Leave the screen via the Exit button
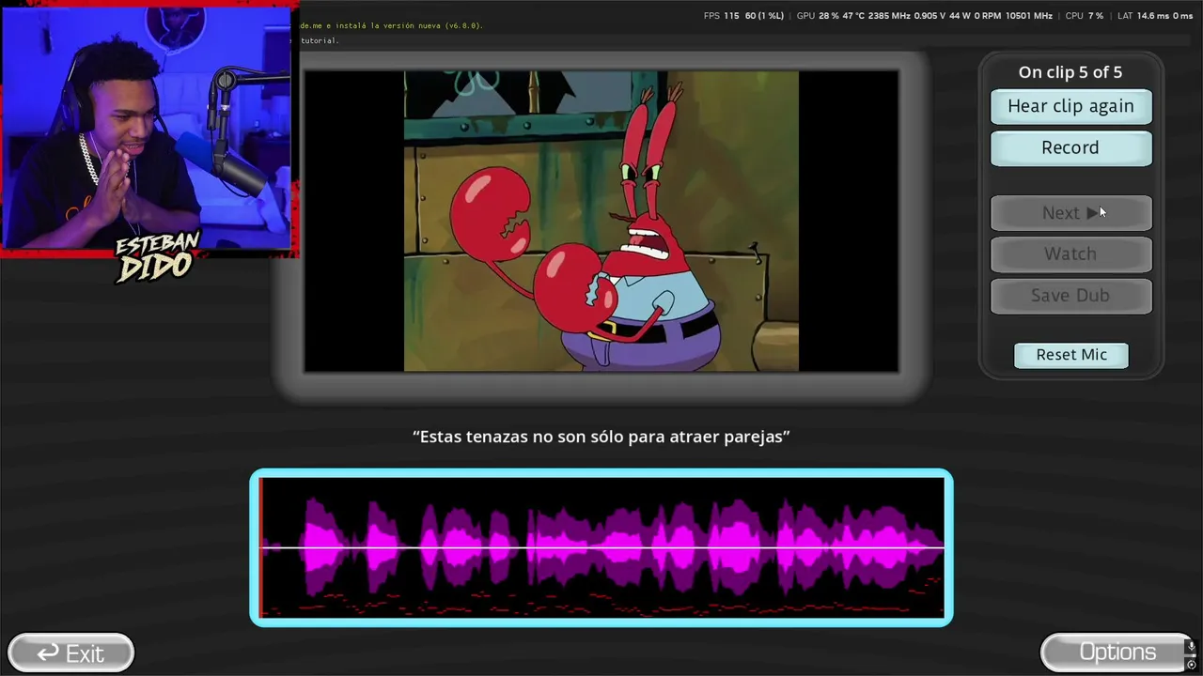Screen dimensions: 1203x676 point(70,653)
